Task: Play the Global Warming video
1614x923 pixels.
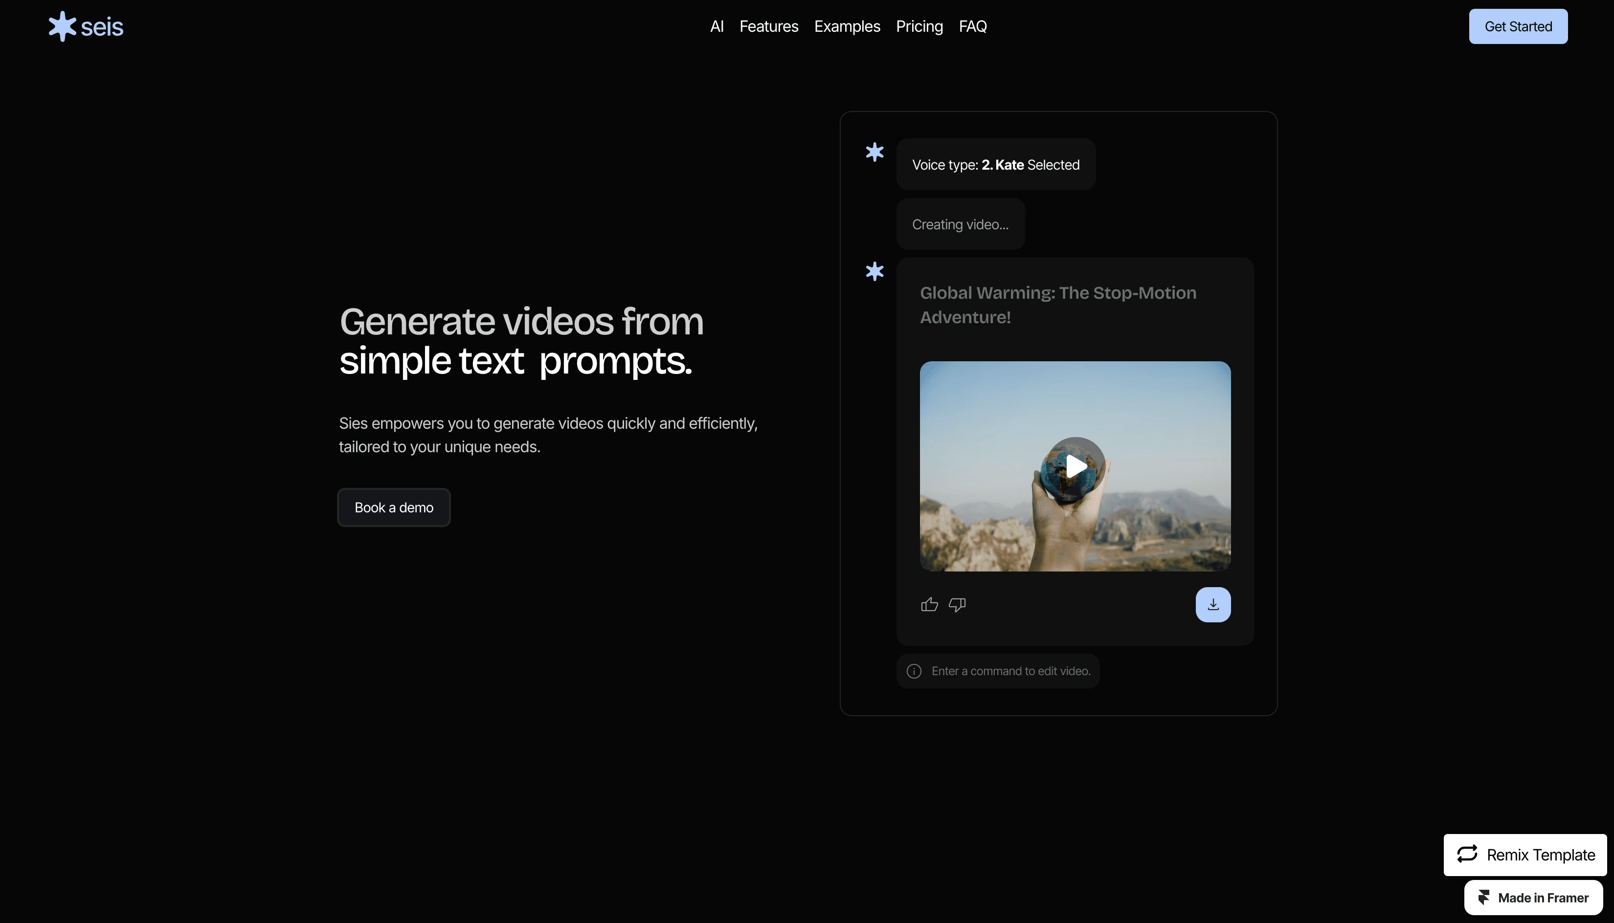Action: click(x=1075, y=466)
